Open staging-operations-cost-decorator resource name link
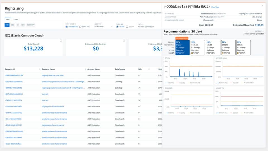This screenshot has width=268, height=151. (63, 88)
